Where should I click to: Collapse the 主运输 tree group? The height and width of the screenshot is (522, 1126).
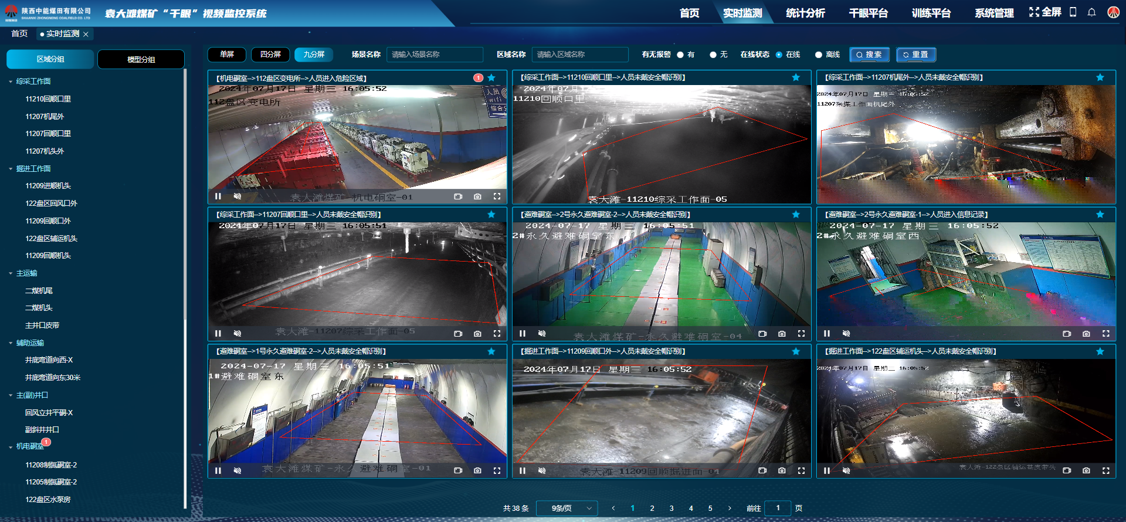click(11, 273)
